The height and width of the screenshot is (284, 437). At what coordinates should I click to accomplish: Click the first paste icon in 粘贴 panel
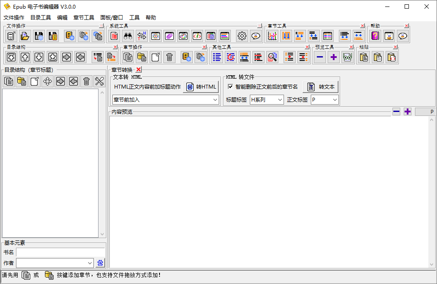point(364,57)
